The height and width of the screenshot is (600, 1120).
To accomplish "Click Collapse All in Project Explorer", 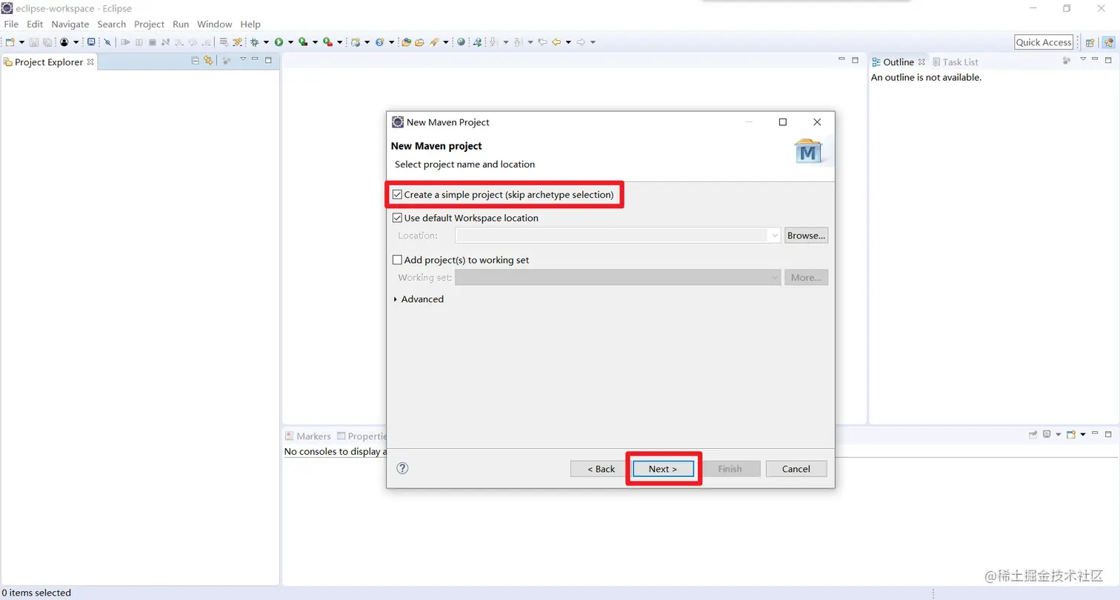I will (196, 60).
